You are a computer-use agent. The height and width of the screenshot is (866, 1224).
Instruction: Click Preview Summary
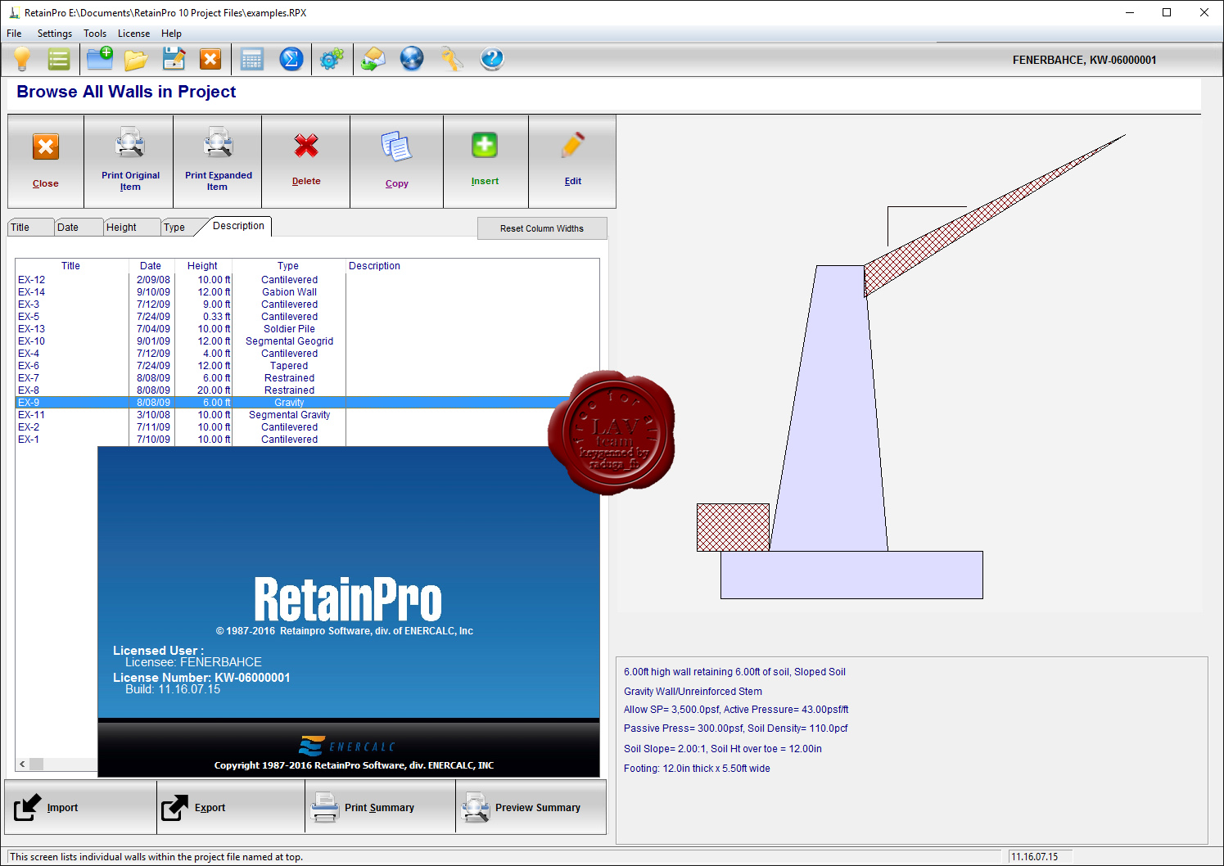[531, 807]
